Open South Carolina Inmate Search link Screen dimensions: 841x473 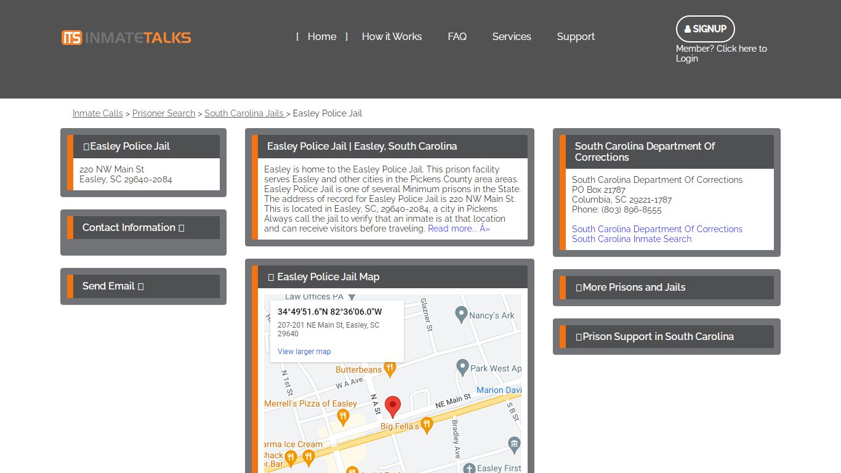pos(632,239)
